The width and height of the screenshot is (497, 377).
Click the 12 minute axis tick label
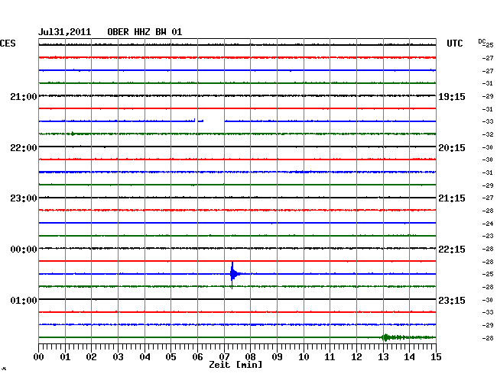coord(356,357)
